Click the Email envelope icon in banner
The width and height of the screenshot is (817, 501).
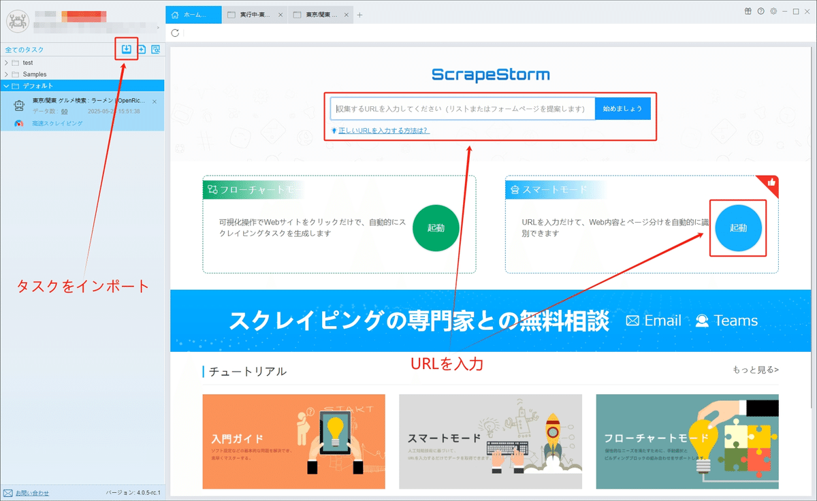(632, 321)
